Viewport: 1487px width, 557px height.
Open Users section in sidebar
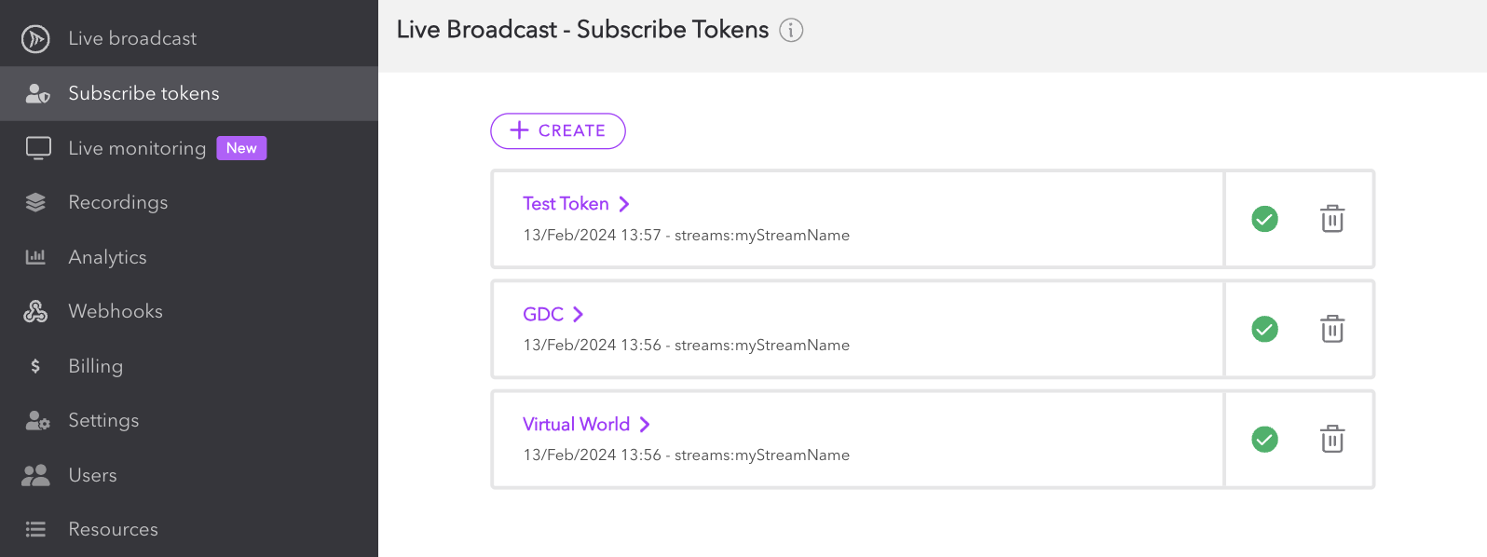tap(92, 475)
